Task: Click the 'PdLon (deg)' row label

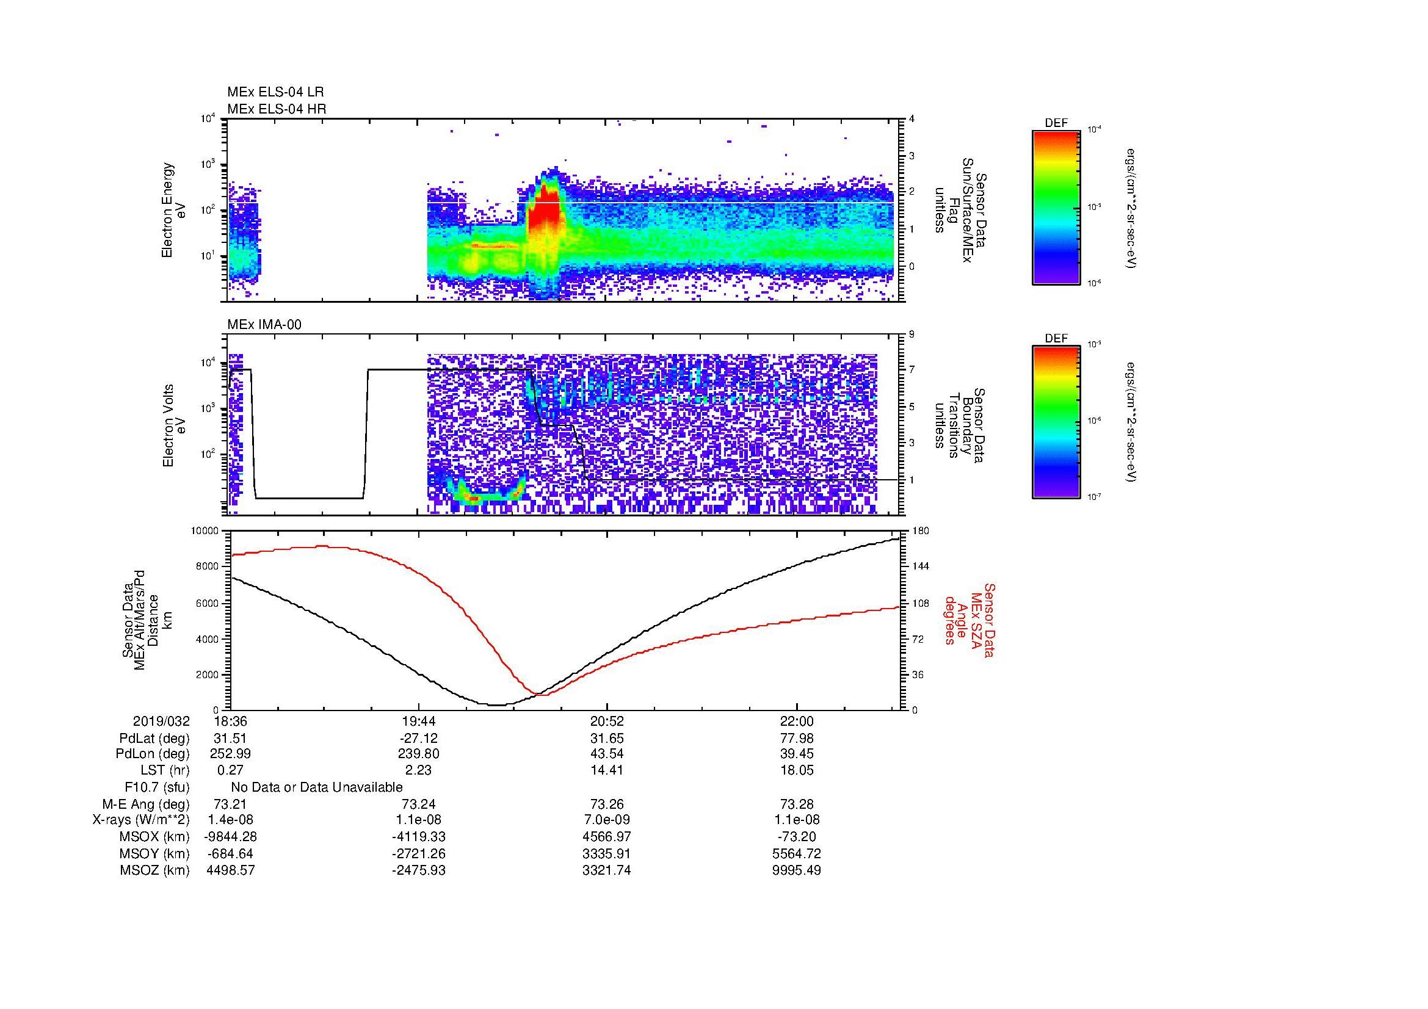Action: click(153, 754)
